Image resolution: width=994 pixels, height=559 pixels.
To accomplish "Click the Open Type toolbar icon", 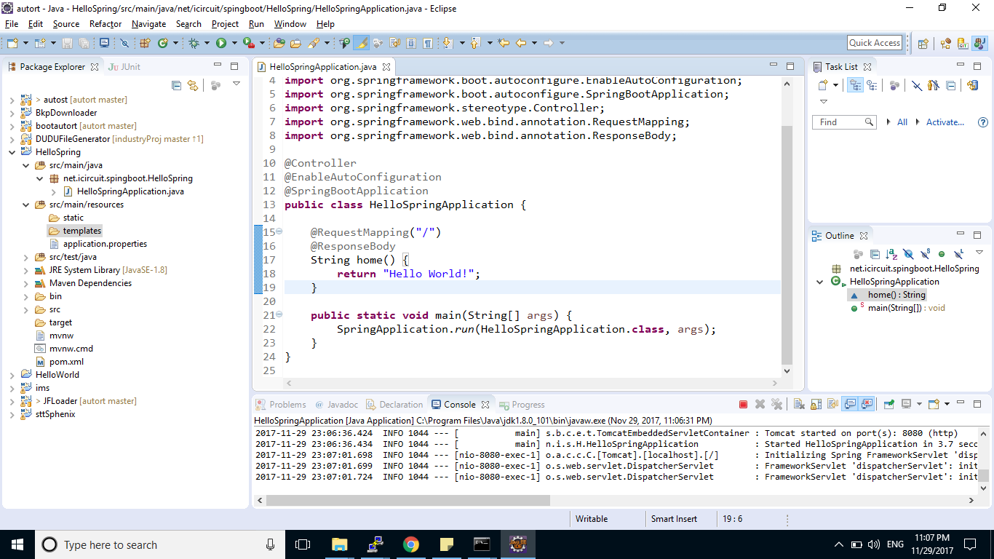I will click(x=279, y=43).
